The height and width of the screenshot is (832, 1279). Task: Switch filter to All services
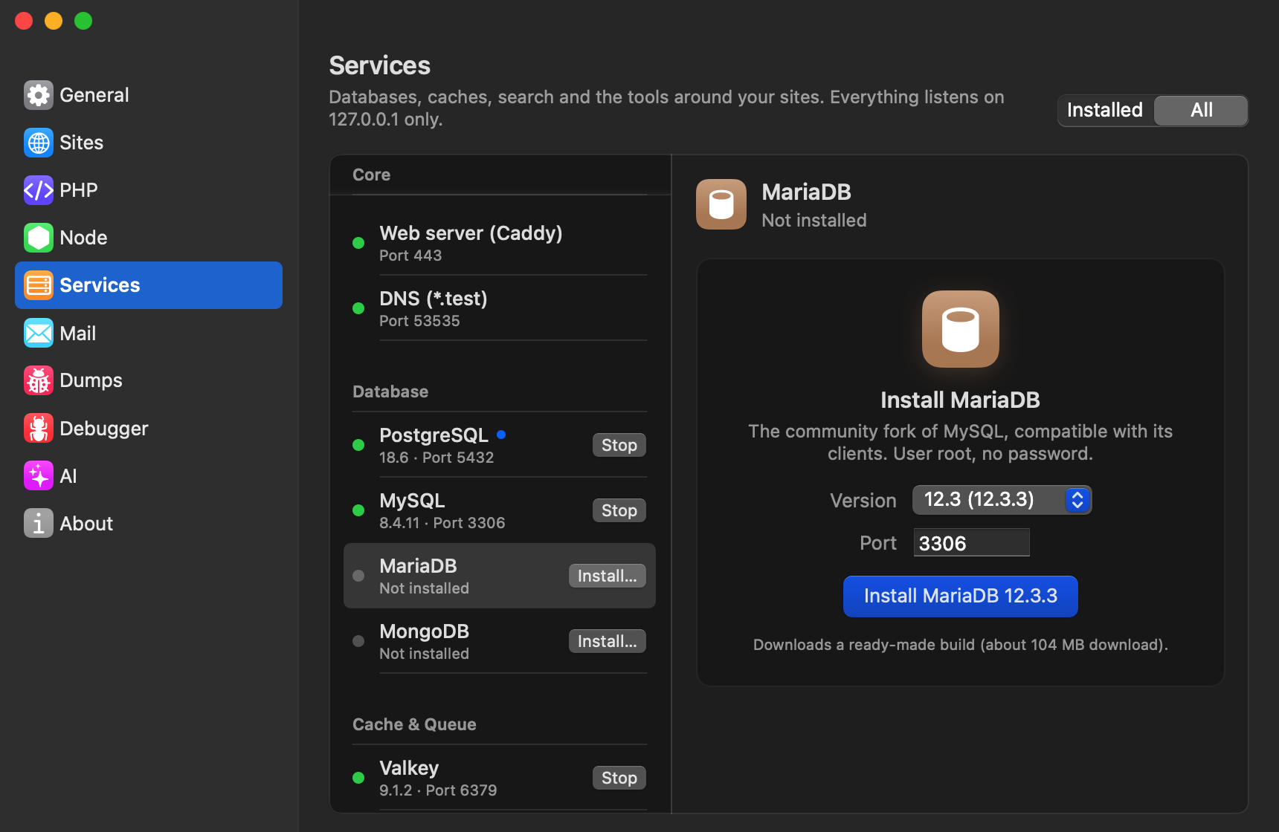(1201, 110)
